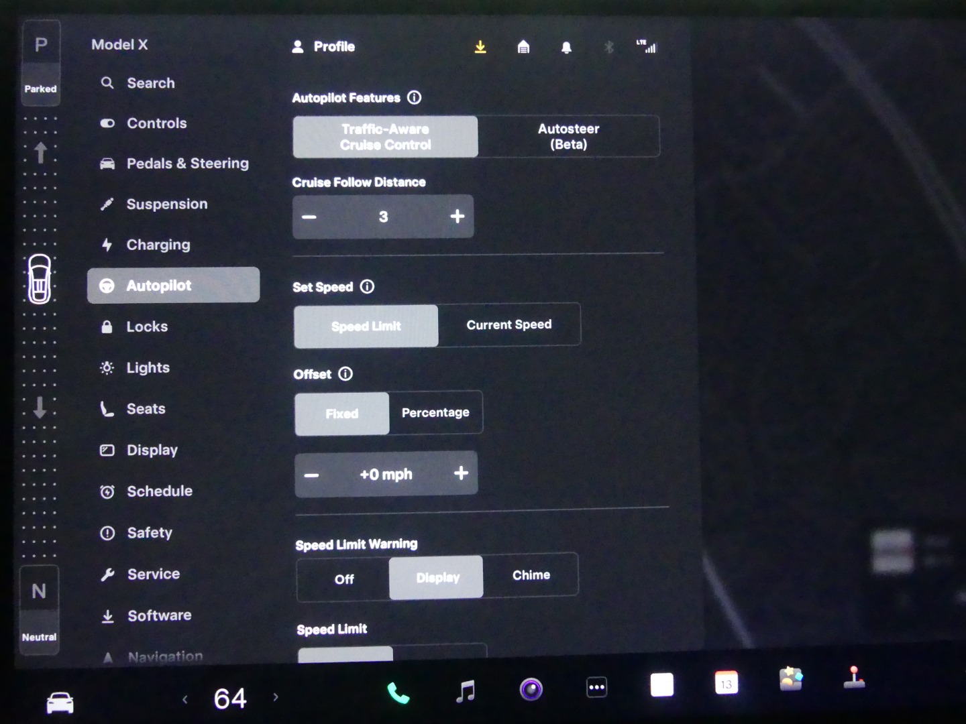This screenshot has height=724, width=966.
Task: Go to the Charging menu
Action: [x=158, y=245]
